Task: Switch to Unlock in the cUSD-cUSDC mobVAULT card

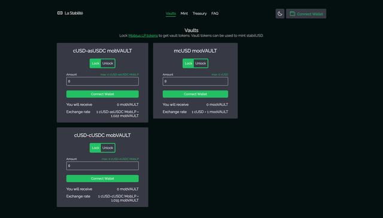Action: [x=108, y=148]
